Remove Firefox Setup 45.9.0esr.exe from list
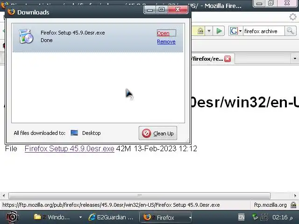This screenshot has width=299, height=224. 166,42
